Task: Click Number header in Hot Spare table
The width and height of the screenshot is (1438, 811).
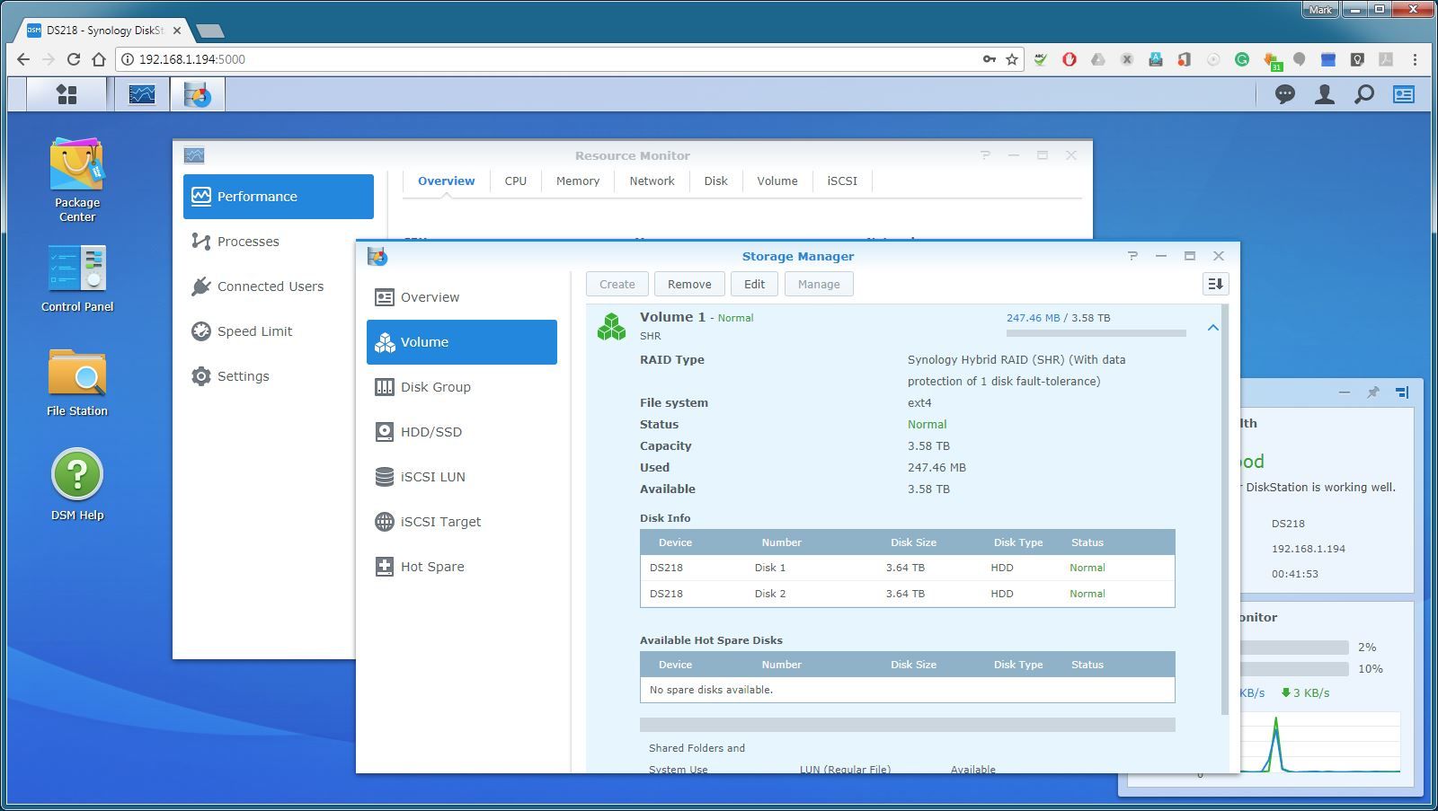Action: pyautogui.click(x=781, y=665)
